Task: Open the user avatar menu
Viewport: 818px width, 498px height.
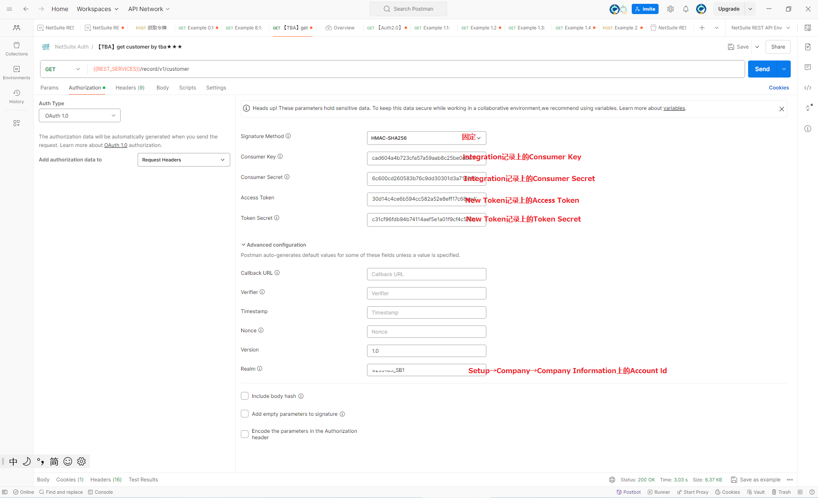Action: (701, 9)
